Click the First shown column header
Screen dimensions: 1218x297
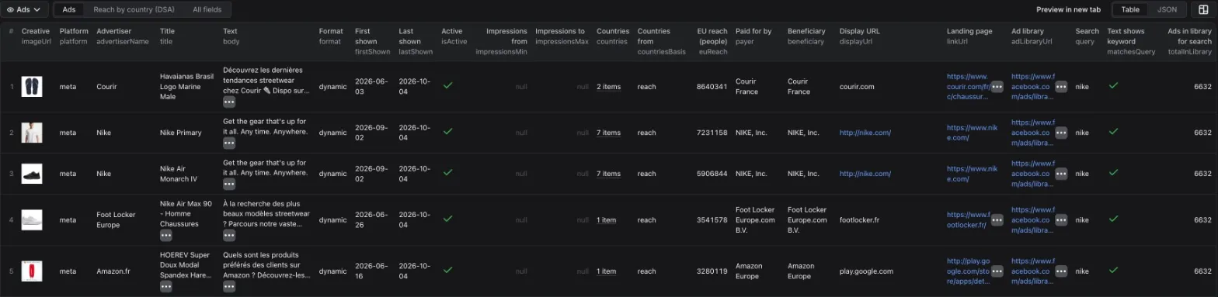coord(374,41)
